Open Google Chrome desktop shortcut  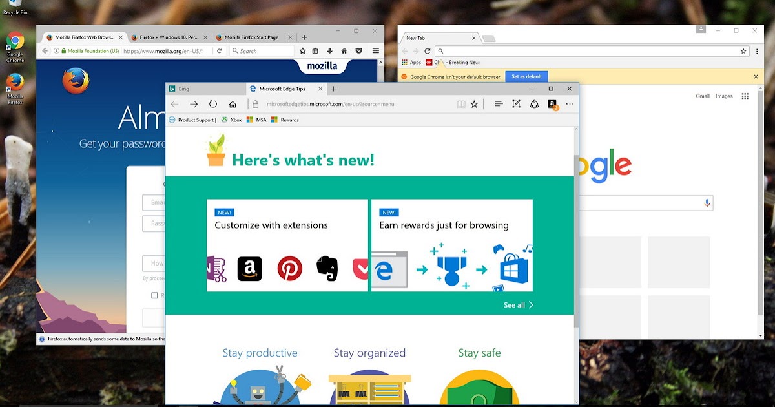click(x=15, y=48)
